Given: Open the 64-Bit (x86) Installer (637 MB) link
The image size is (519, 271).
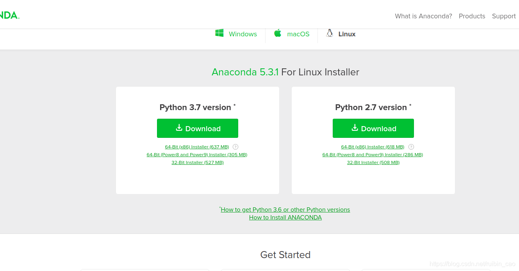Looking at the screenshot, I should click(x=197, y=147).
